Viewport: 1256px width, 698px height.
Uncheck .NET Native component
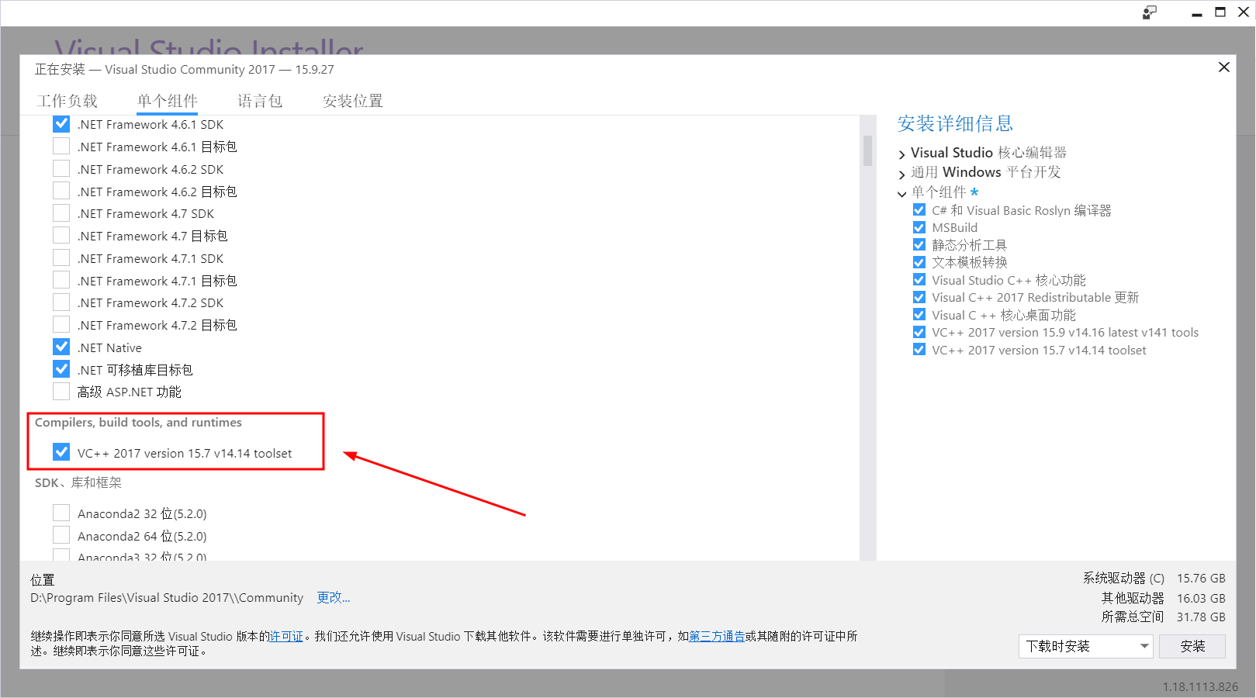point(61,347)
